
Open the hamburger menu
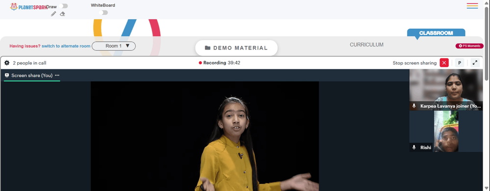(472, 6)
